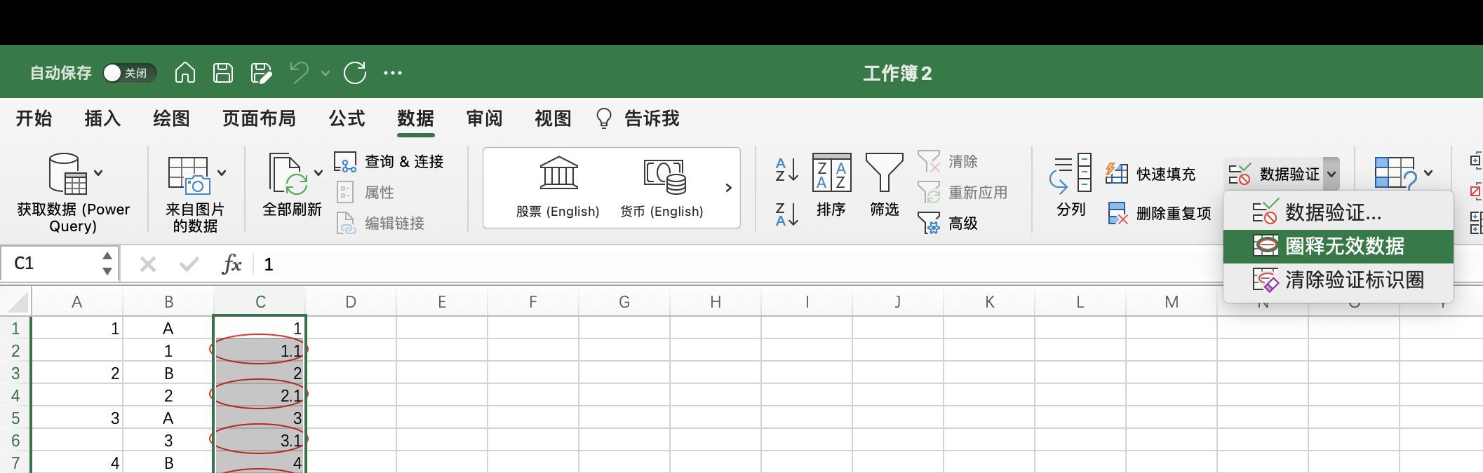Select 货币 (English) data type

click(662, 186)
